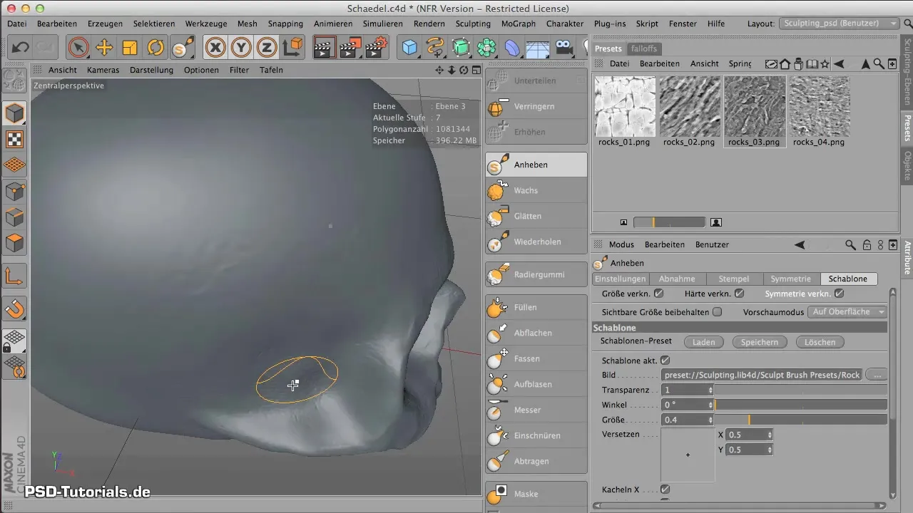Select the rocks_02.png preset thumbnail
913x513 pixels.
pyautogui.click(x=689, y=106)
